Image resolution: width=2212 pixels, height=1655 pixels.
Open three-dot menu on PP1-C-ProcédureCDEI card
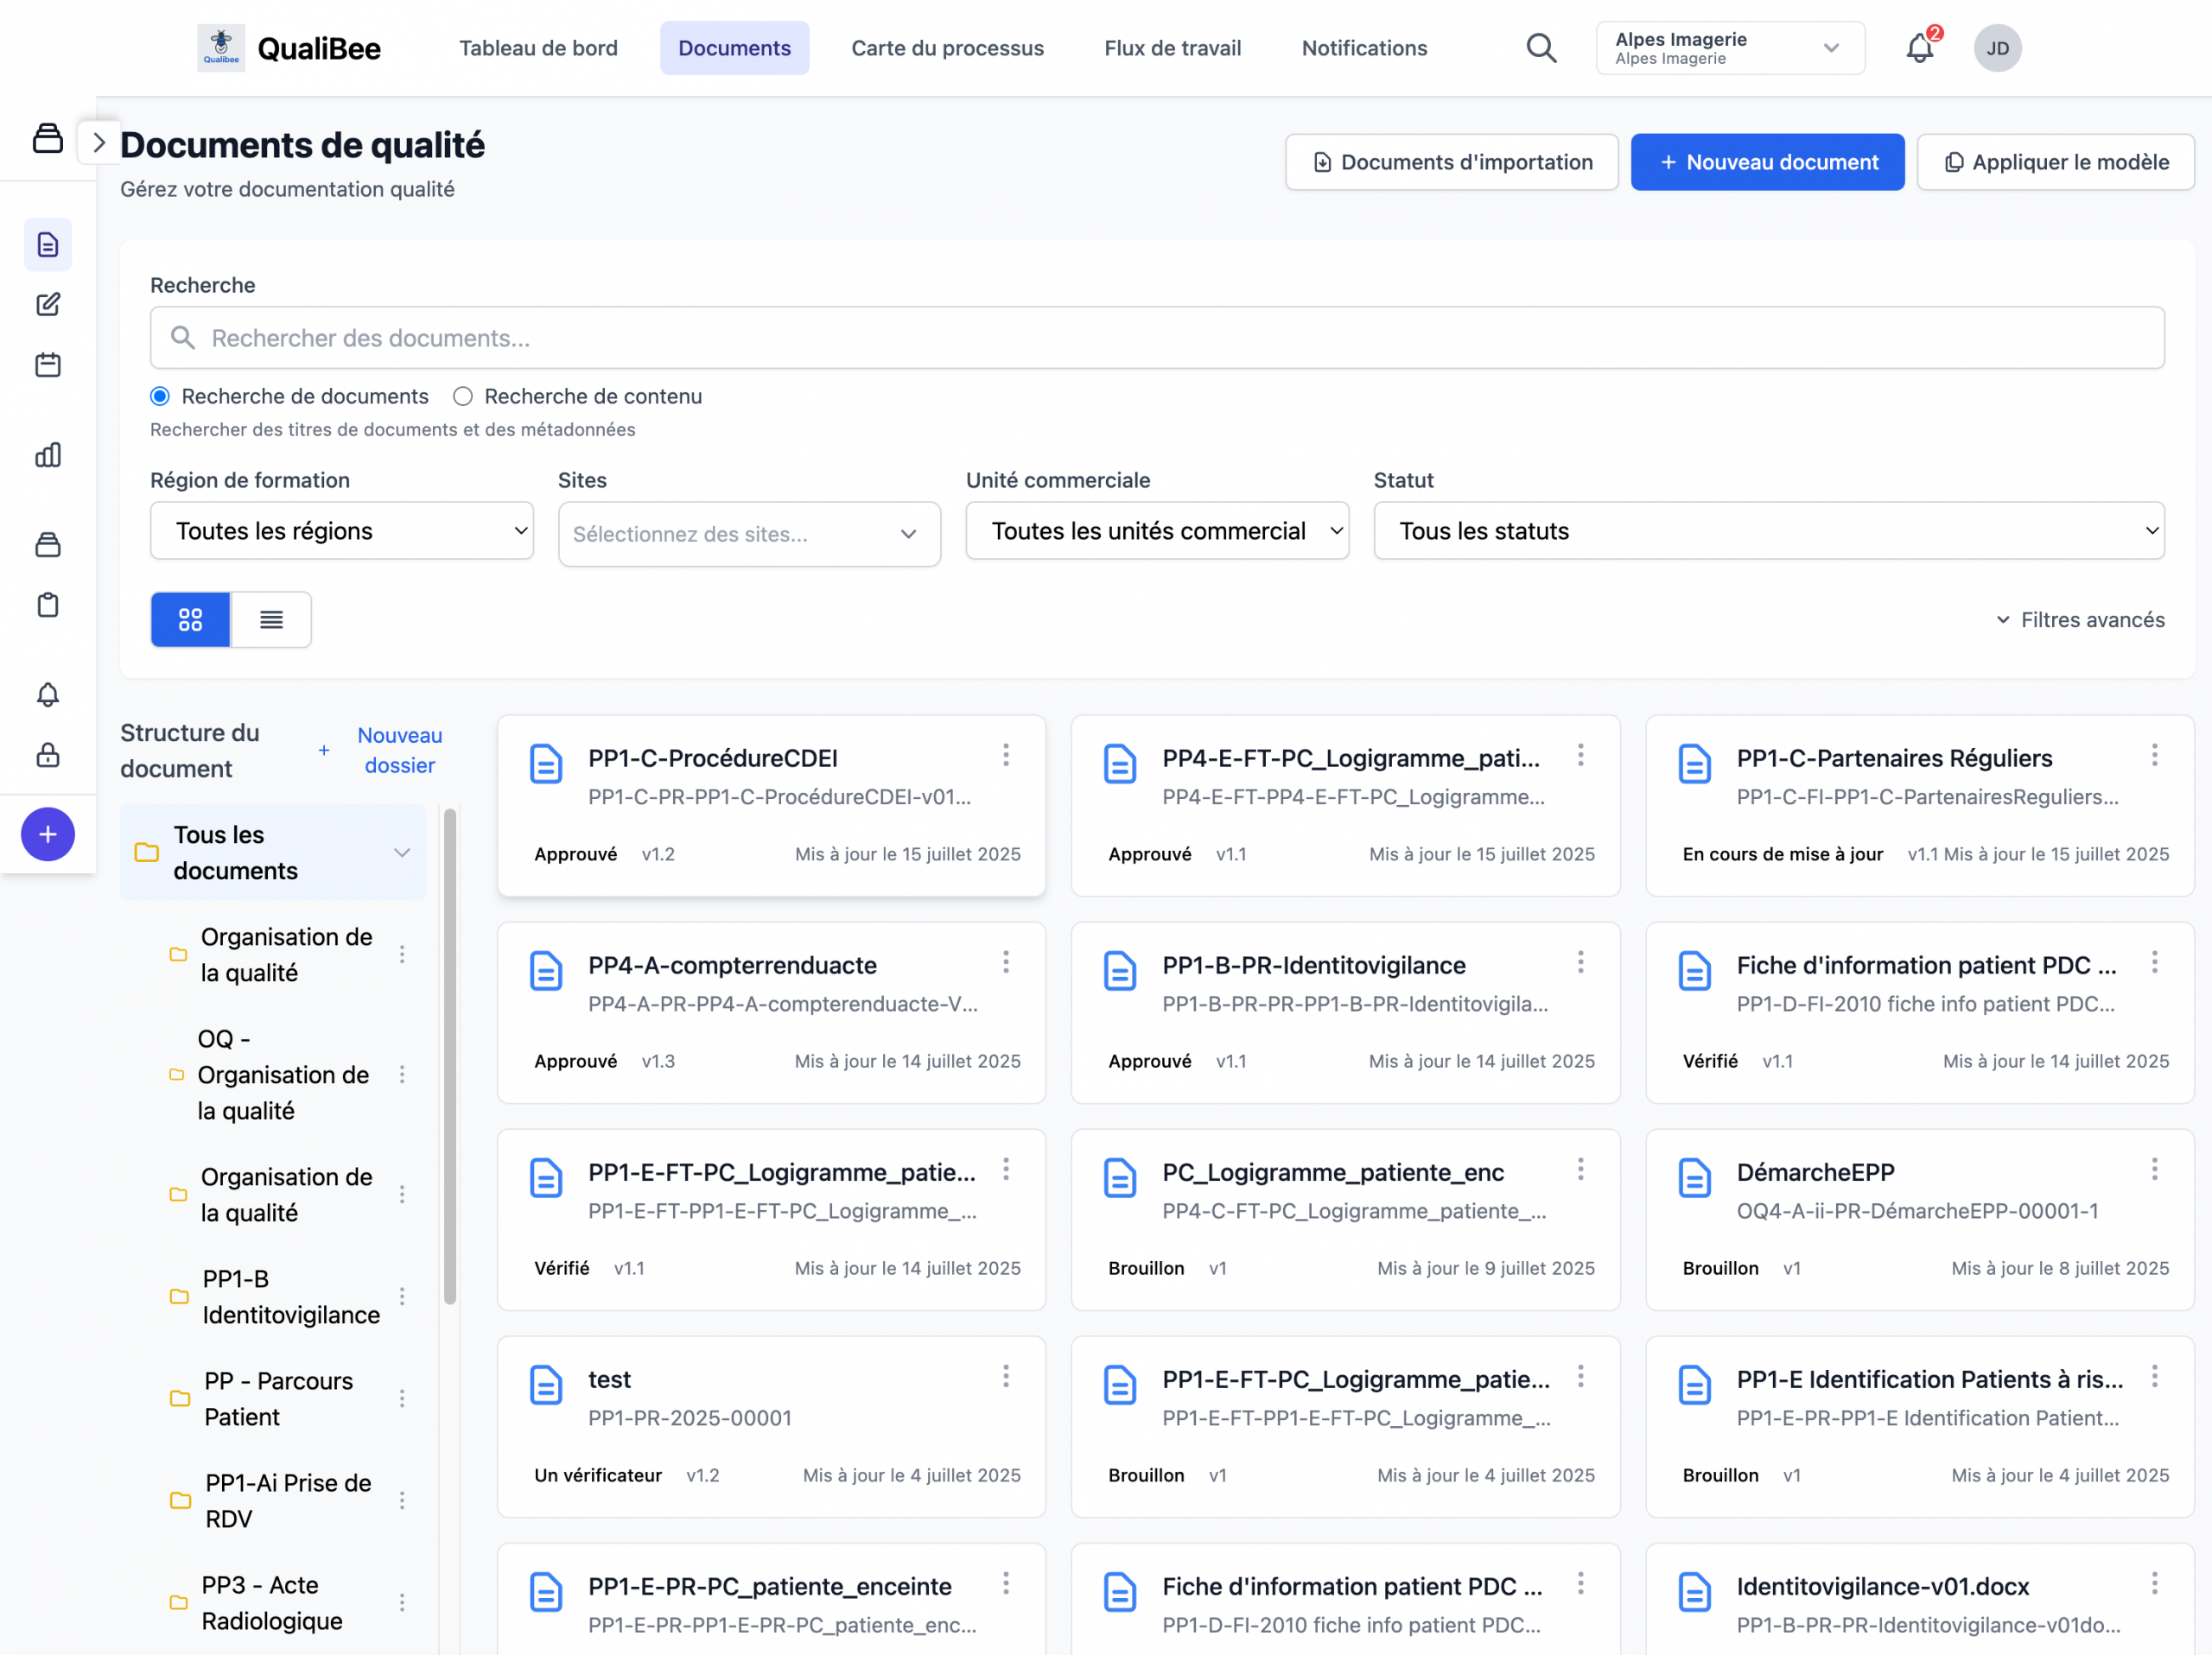click(1005, 756)
